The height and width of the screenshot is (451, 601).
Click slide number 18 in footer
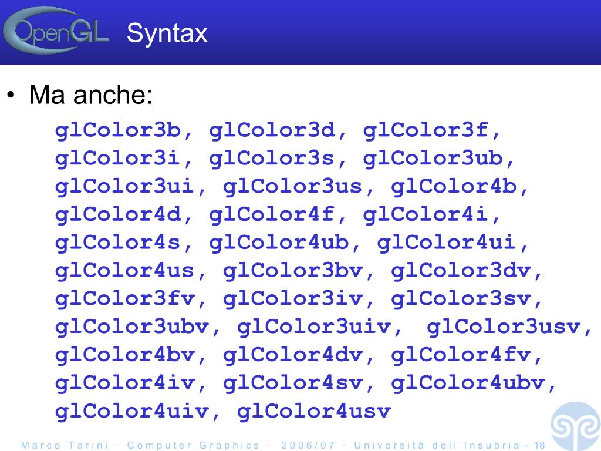point(540,445)
